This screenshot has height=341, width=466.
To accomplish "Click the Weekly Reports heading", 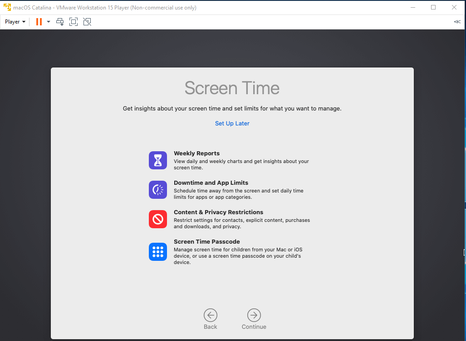I will [x=197, y=154].
